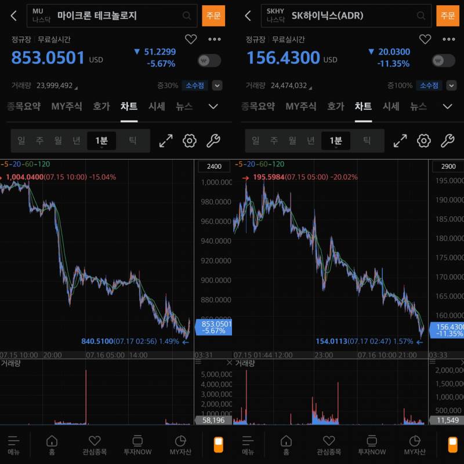Open 메뉴 in MU panel bottom bar
This screenshot has height=464, width=464.
point(13,445)
